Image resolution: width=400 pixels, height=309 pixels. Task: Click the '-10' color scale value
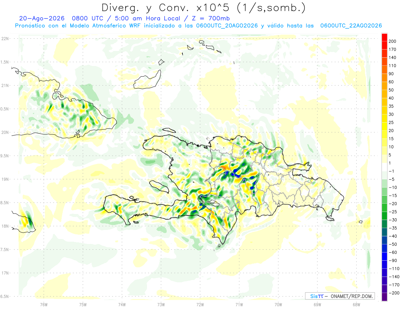coord(392,187)
